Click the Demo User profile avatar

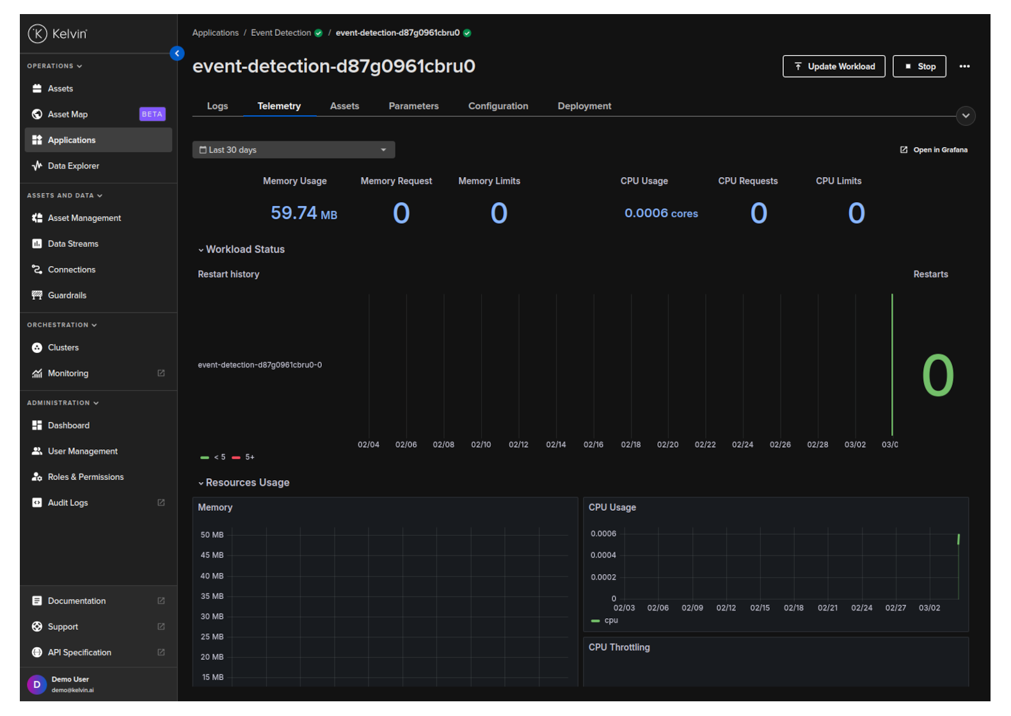point(37,685)
